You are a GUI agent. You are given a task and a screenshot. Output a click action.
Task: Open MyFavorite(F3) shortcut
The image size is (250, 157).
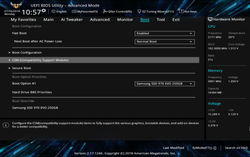tap(85, 11)
